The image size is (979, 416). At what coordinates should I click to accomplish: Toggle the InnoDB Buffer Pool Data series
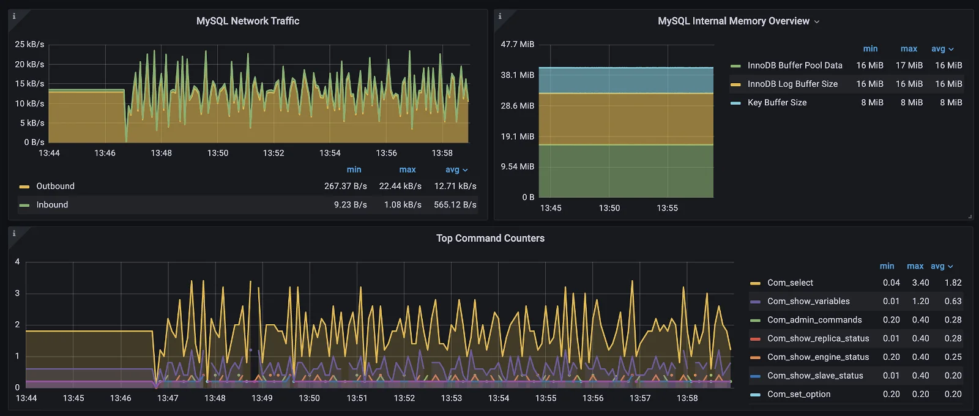795,65
